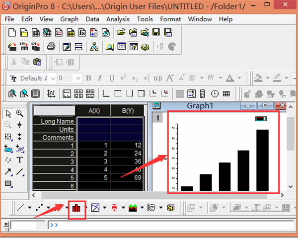Expand the Polar plot type arrow

click(x=161, y=208)
